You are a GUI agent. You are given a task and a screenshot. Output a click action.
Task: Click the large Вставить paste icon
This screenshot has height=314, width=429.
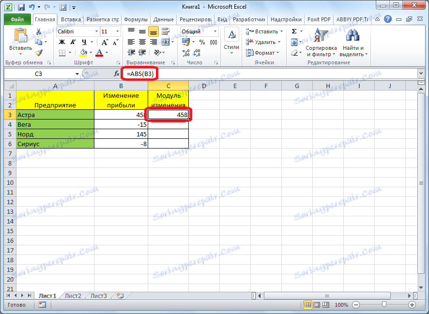20,36
